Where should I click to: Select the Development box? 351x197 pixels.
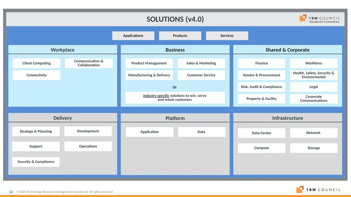[88, 131]
